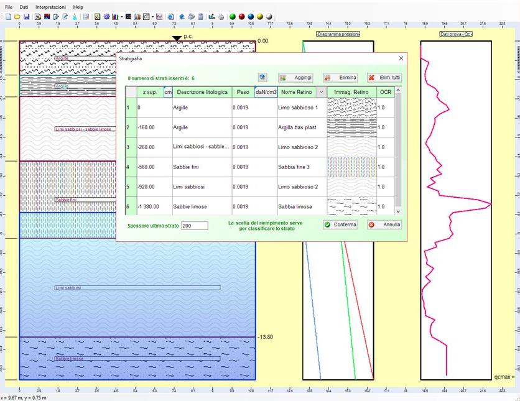Select the Sabbia fine 3 pattern swatch
This screenshot has height=401, width=520.
tap(351, 167)
